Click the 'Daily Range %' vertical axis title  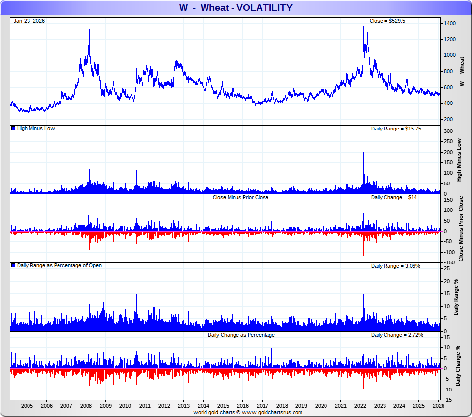tap(456, 298)
